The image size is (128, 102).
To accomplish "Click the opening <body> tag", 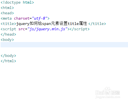I will (7, 40).
